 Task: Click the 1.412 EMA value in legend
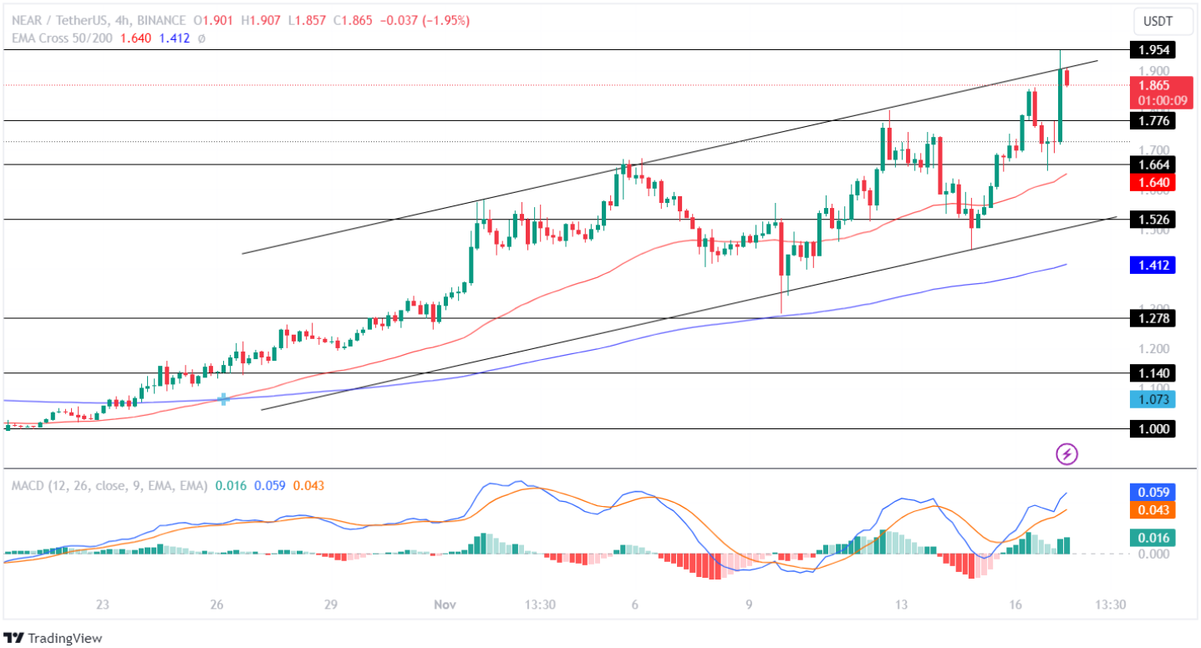pyautogui.click(x=175, y=38)
